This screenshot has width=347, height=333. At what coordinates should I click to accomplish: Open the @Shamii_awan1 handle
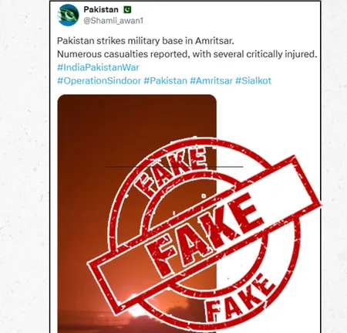click(x=113, y=21)
